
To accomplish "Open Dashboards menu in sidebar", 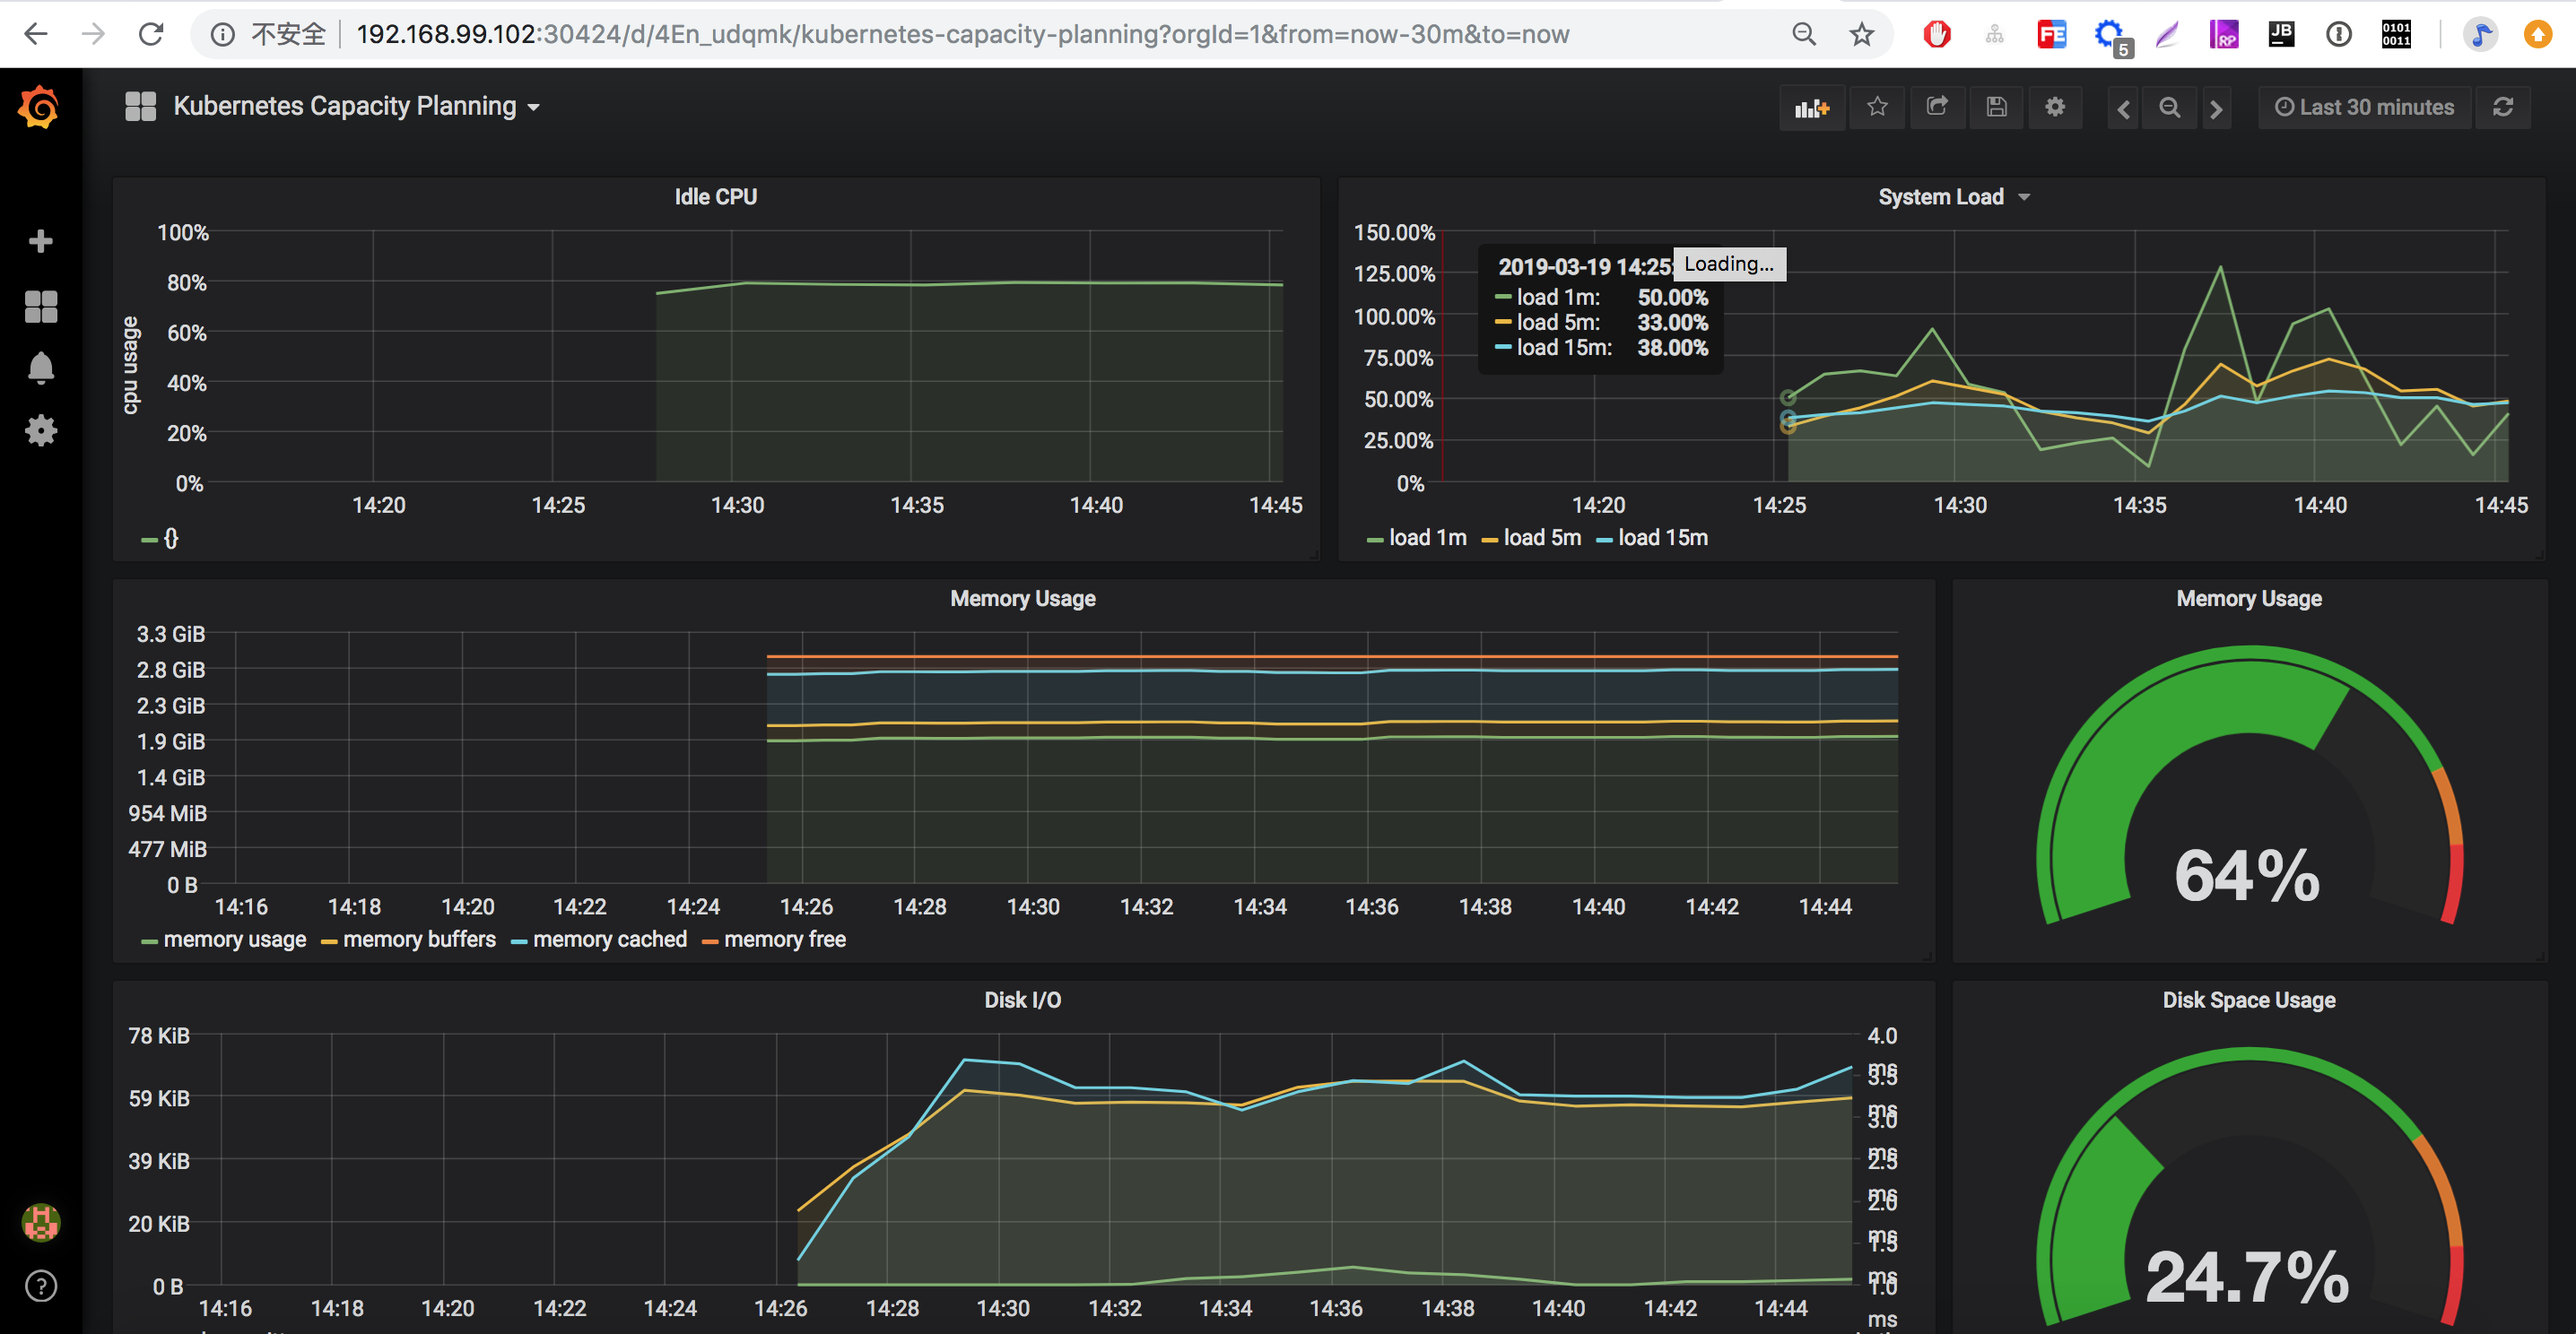I will tap(40, 306).
